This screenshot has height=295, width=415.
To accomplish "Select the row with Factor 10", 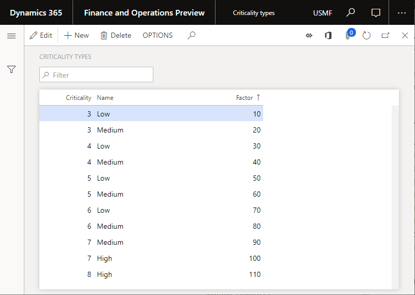I will coord(151,114).
